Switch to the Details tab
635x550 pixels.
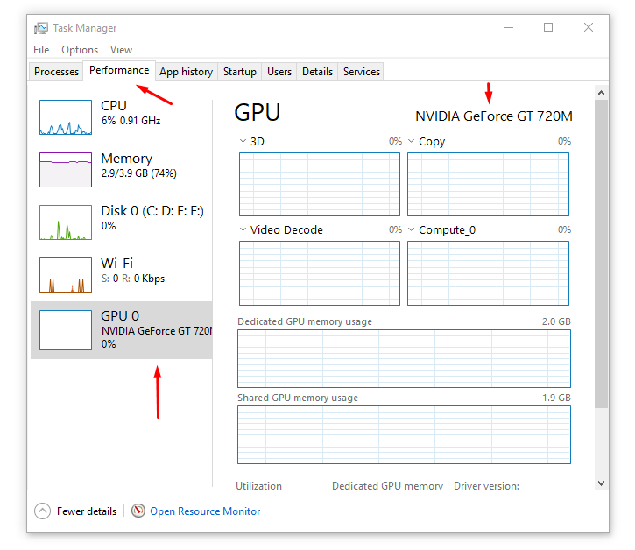(317, 72)
